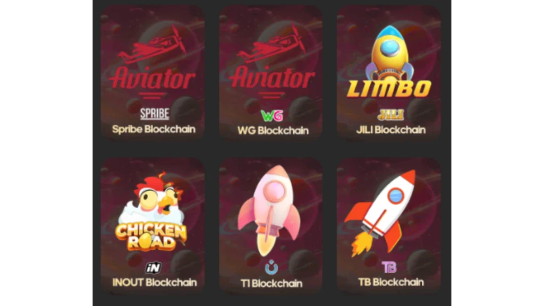
Task: Open WG Blockchain label
Action: [x=273, y=131]
